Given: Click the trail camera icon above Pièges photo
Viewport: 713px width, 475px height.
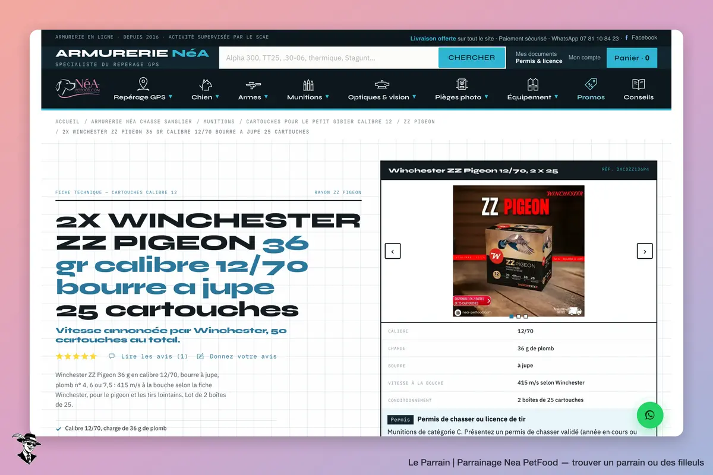Looking at the screenshot, I should [x=462, y=84].
